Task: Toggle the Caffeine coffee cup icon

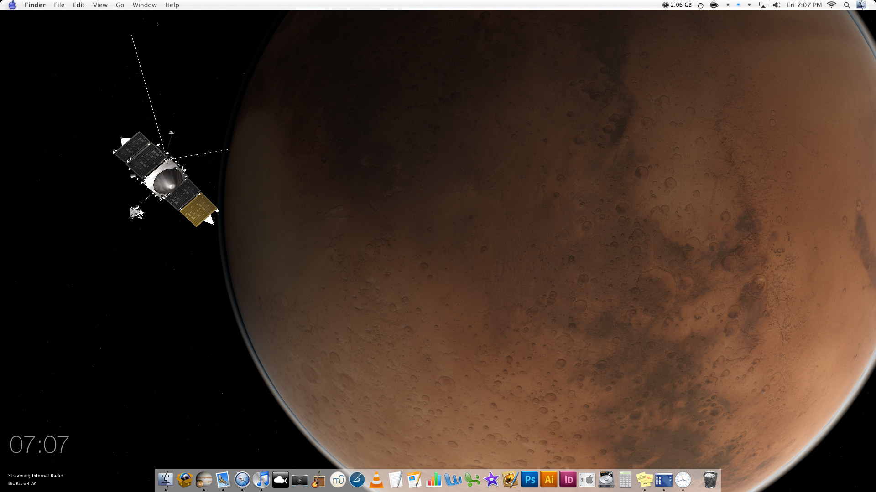Action: coord(714,5)
